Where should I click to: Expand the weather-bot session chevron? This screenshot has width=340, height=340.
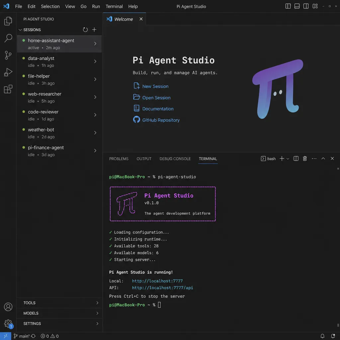(x=95, y=133)
